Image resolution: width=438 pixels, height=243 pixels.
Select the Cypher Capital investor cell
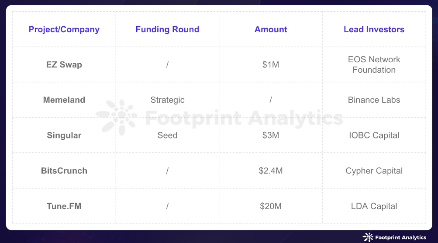374,171
